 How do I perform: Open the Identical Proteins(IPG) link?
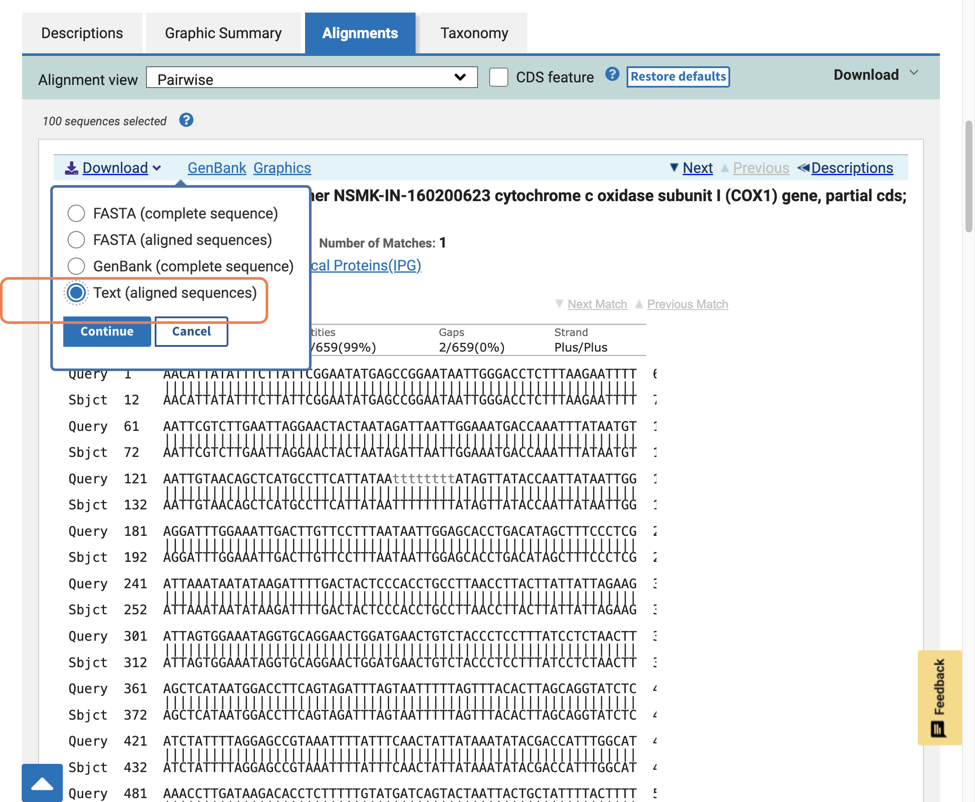tap(366, 265)
